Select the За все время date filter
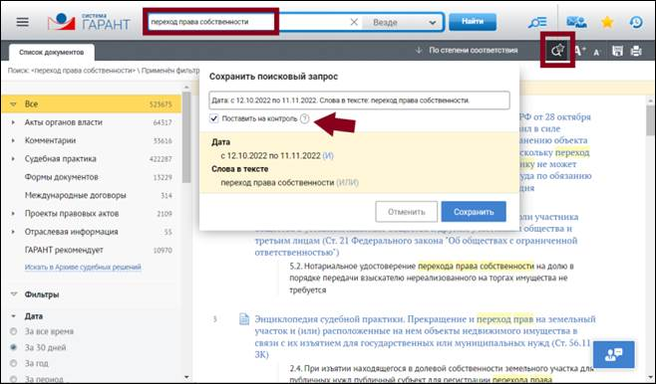This screenshot has width=656, height=384. [x=13, y=331]
